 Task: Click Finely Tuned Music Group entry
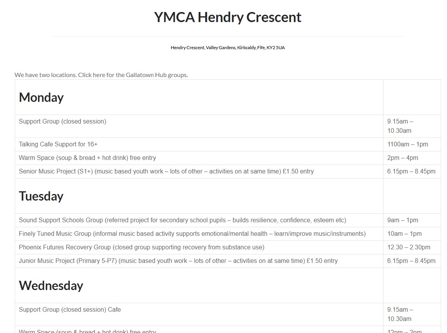[192, 233]
